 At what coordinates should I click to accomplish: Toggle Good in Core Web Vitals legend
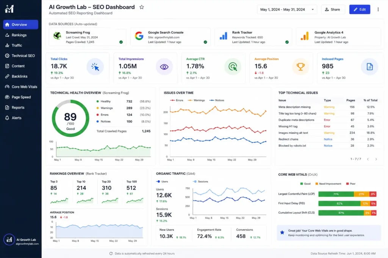coord(305,184)
